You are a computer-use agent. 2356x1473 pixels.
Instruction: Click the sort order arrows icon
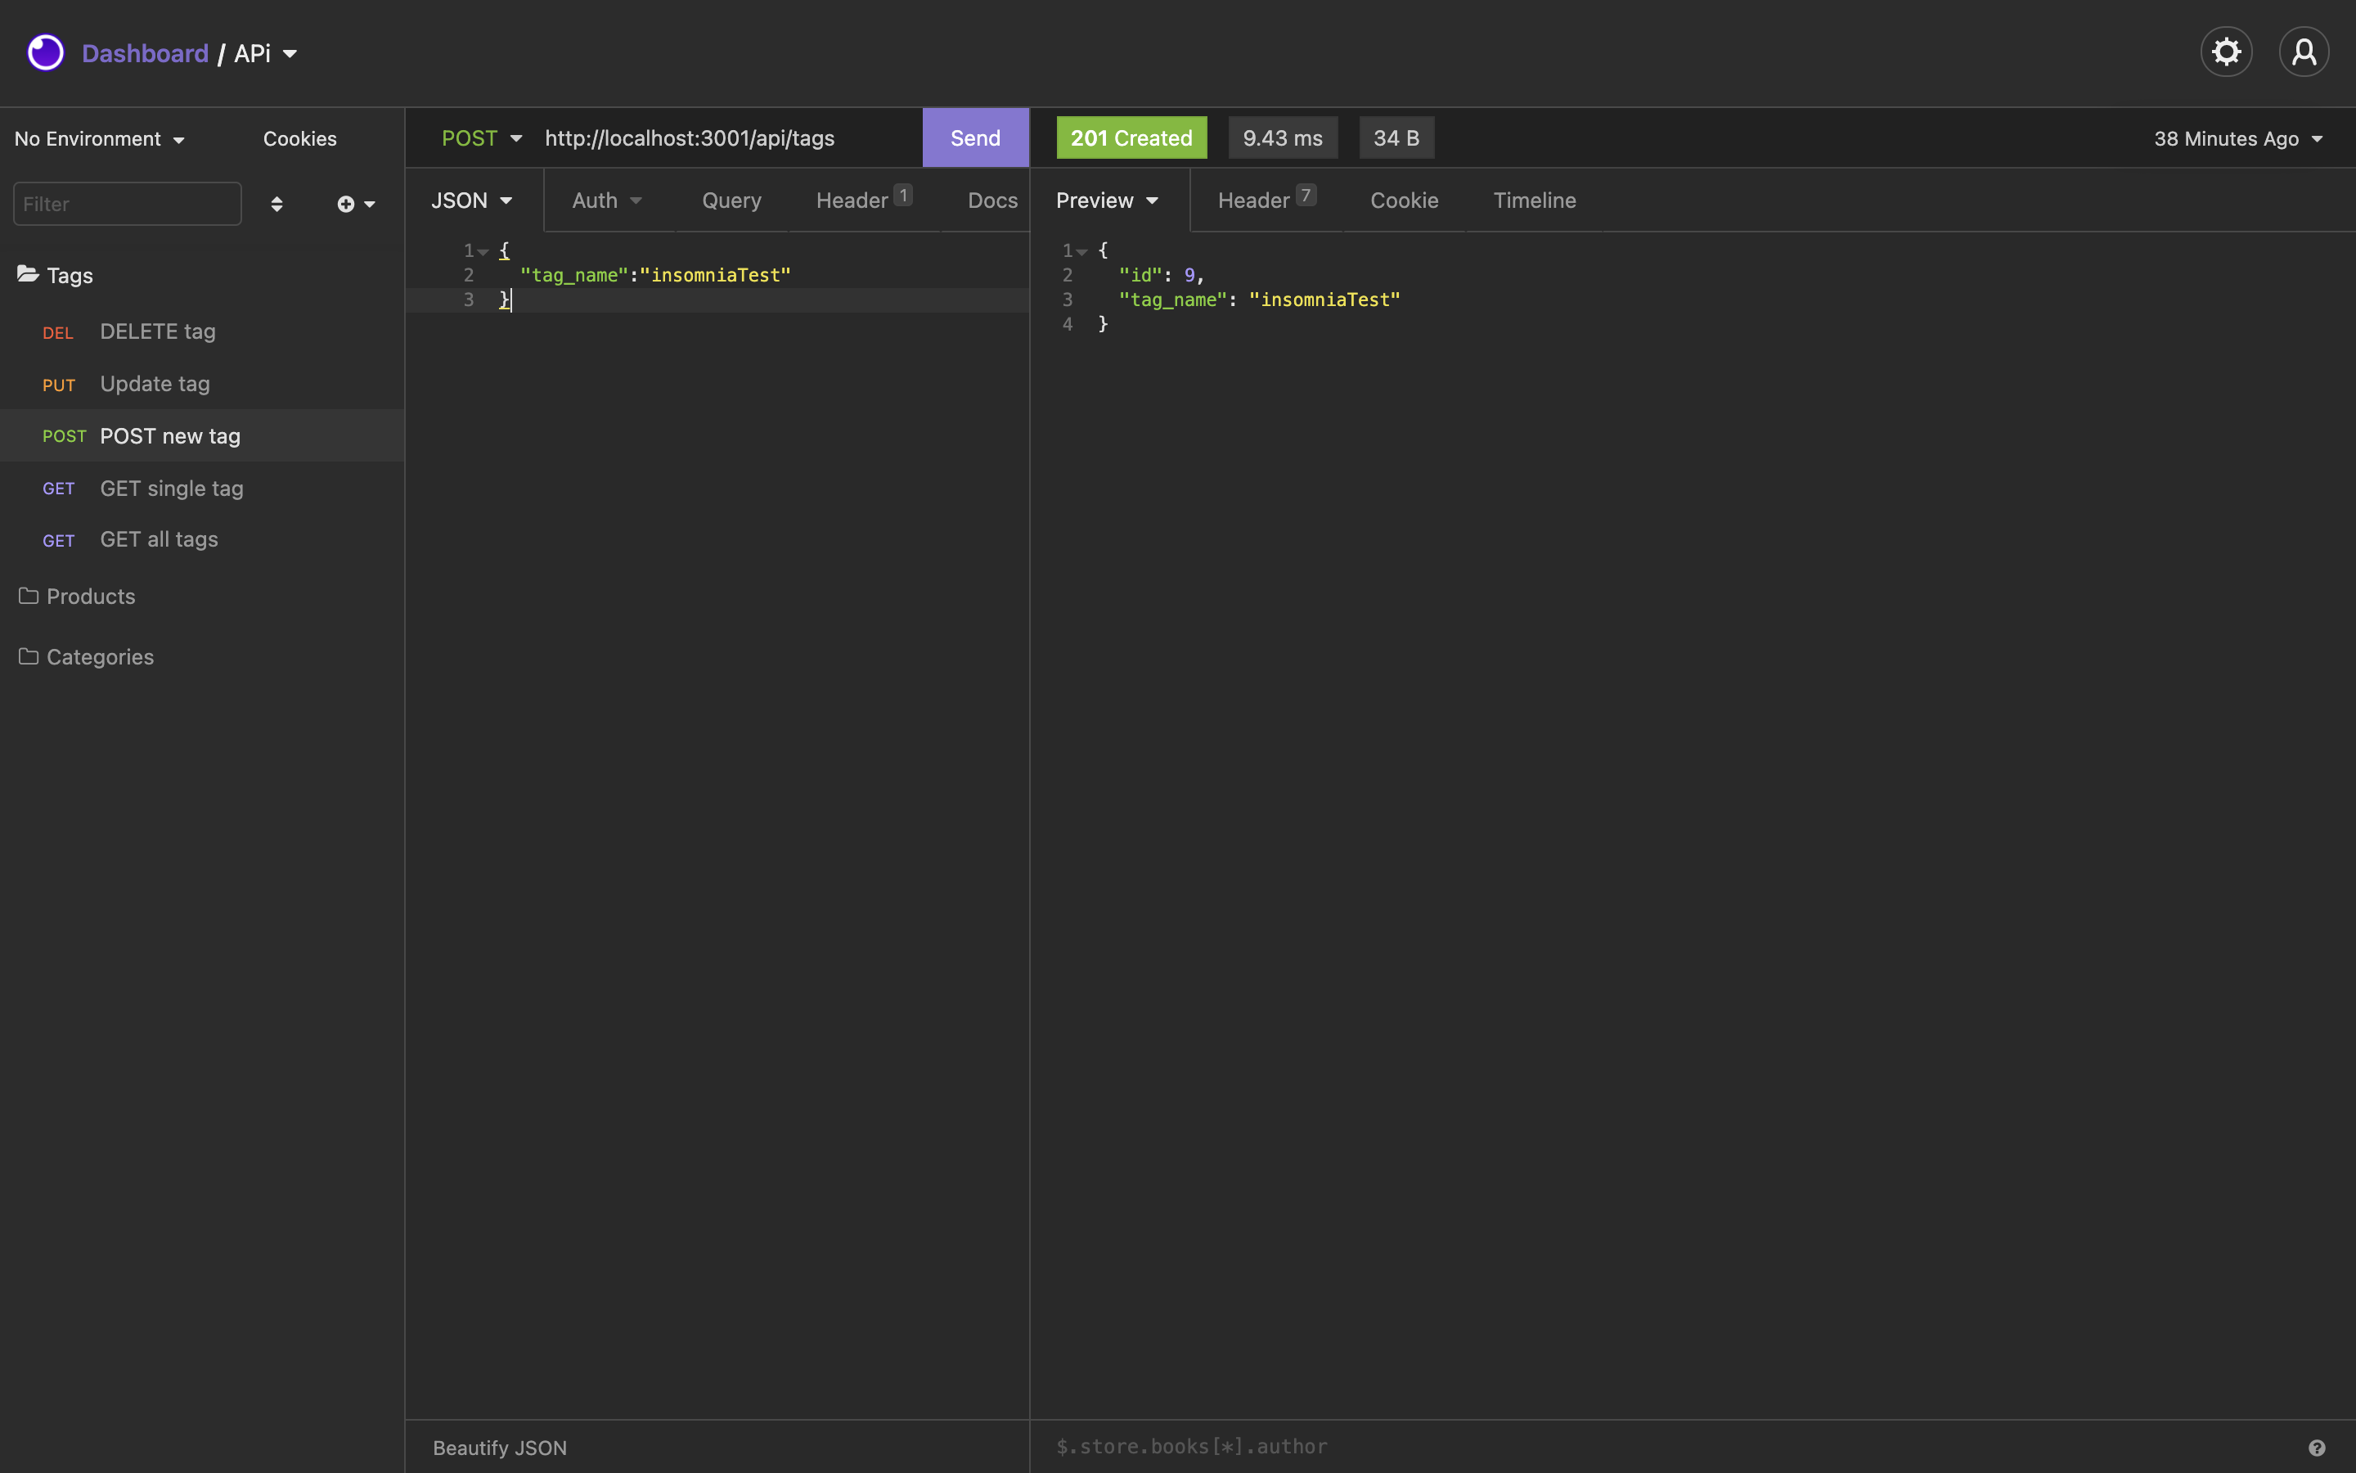click(x=277, y=204)
